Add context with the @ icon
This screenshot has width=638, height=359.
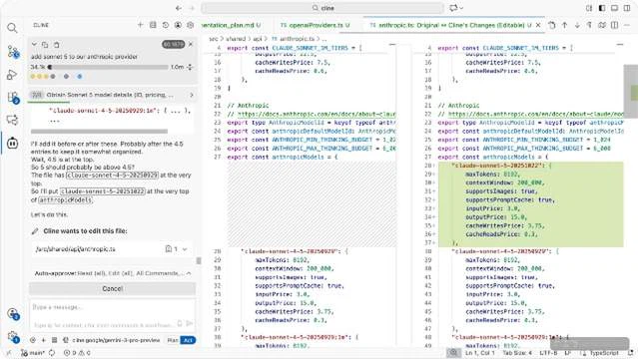(x=33, y=340)
